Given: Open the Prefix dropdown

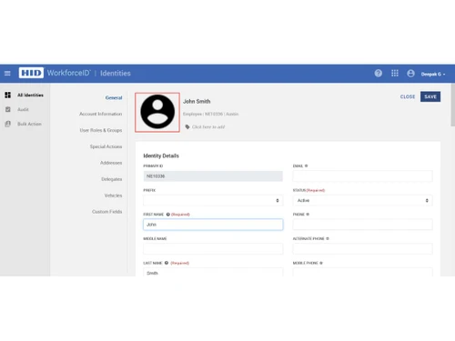Looking at the screenshot, I should [x=213, y=200].
